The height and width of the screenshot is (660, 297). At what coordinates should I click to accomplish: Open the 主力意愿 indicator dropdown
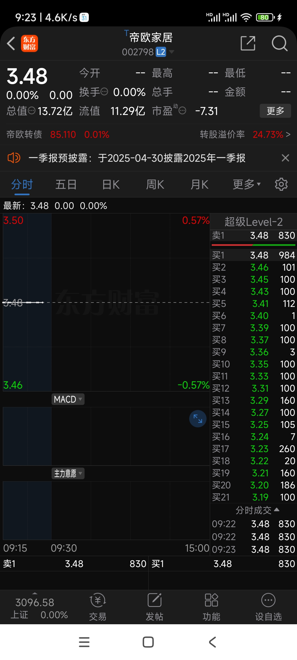coord(68,474)
